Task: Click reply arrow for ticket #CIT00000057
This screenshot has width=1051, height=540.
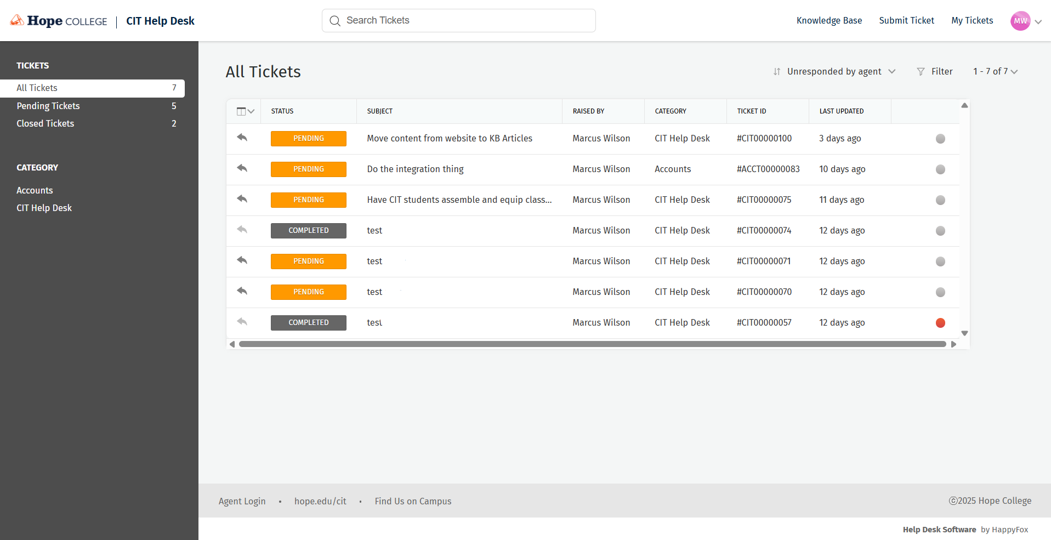Action: pyautogui.click(x=242, y=322)
